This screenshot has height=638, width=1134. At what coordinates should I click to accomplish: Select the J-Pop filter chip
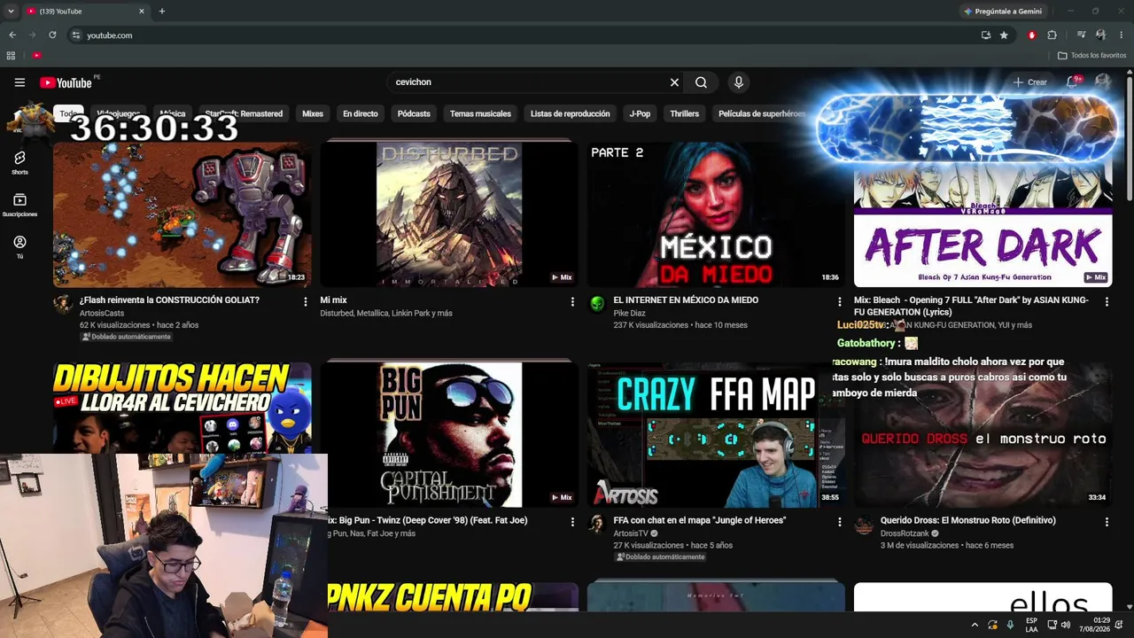tap(640, 113)
